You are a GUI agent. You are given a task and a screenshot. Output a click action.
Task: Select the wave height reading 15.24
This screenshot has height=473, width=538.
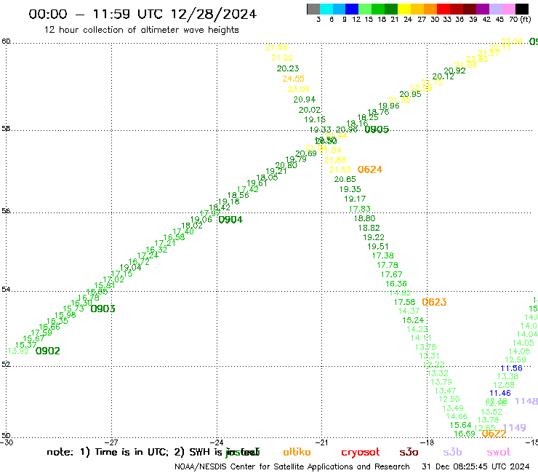[x=413, y=320]
